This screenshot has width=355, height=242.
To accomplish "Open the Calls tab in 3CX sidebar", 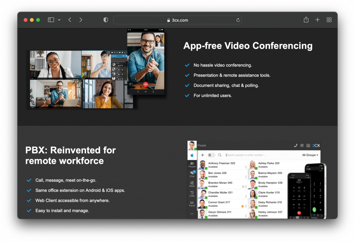I will [192, 194].
